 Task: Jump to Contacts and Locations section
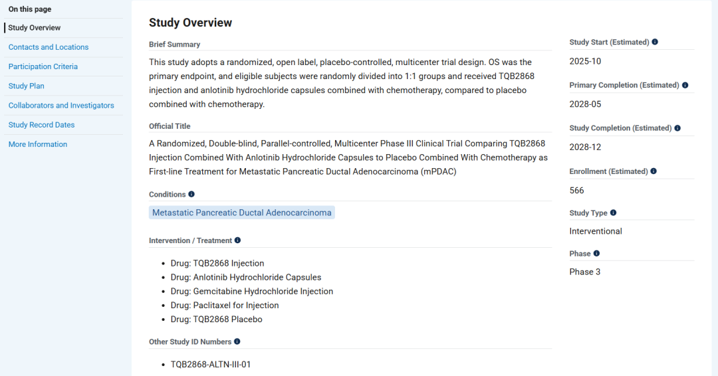tap(49, 47)
